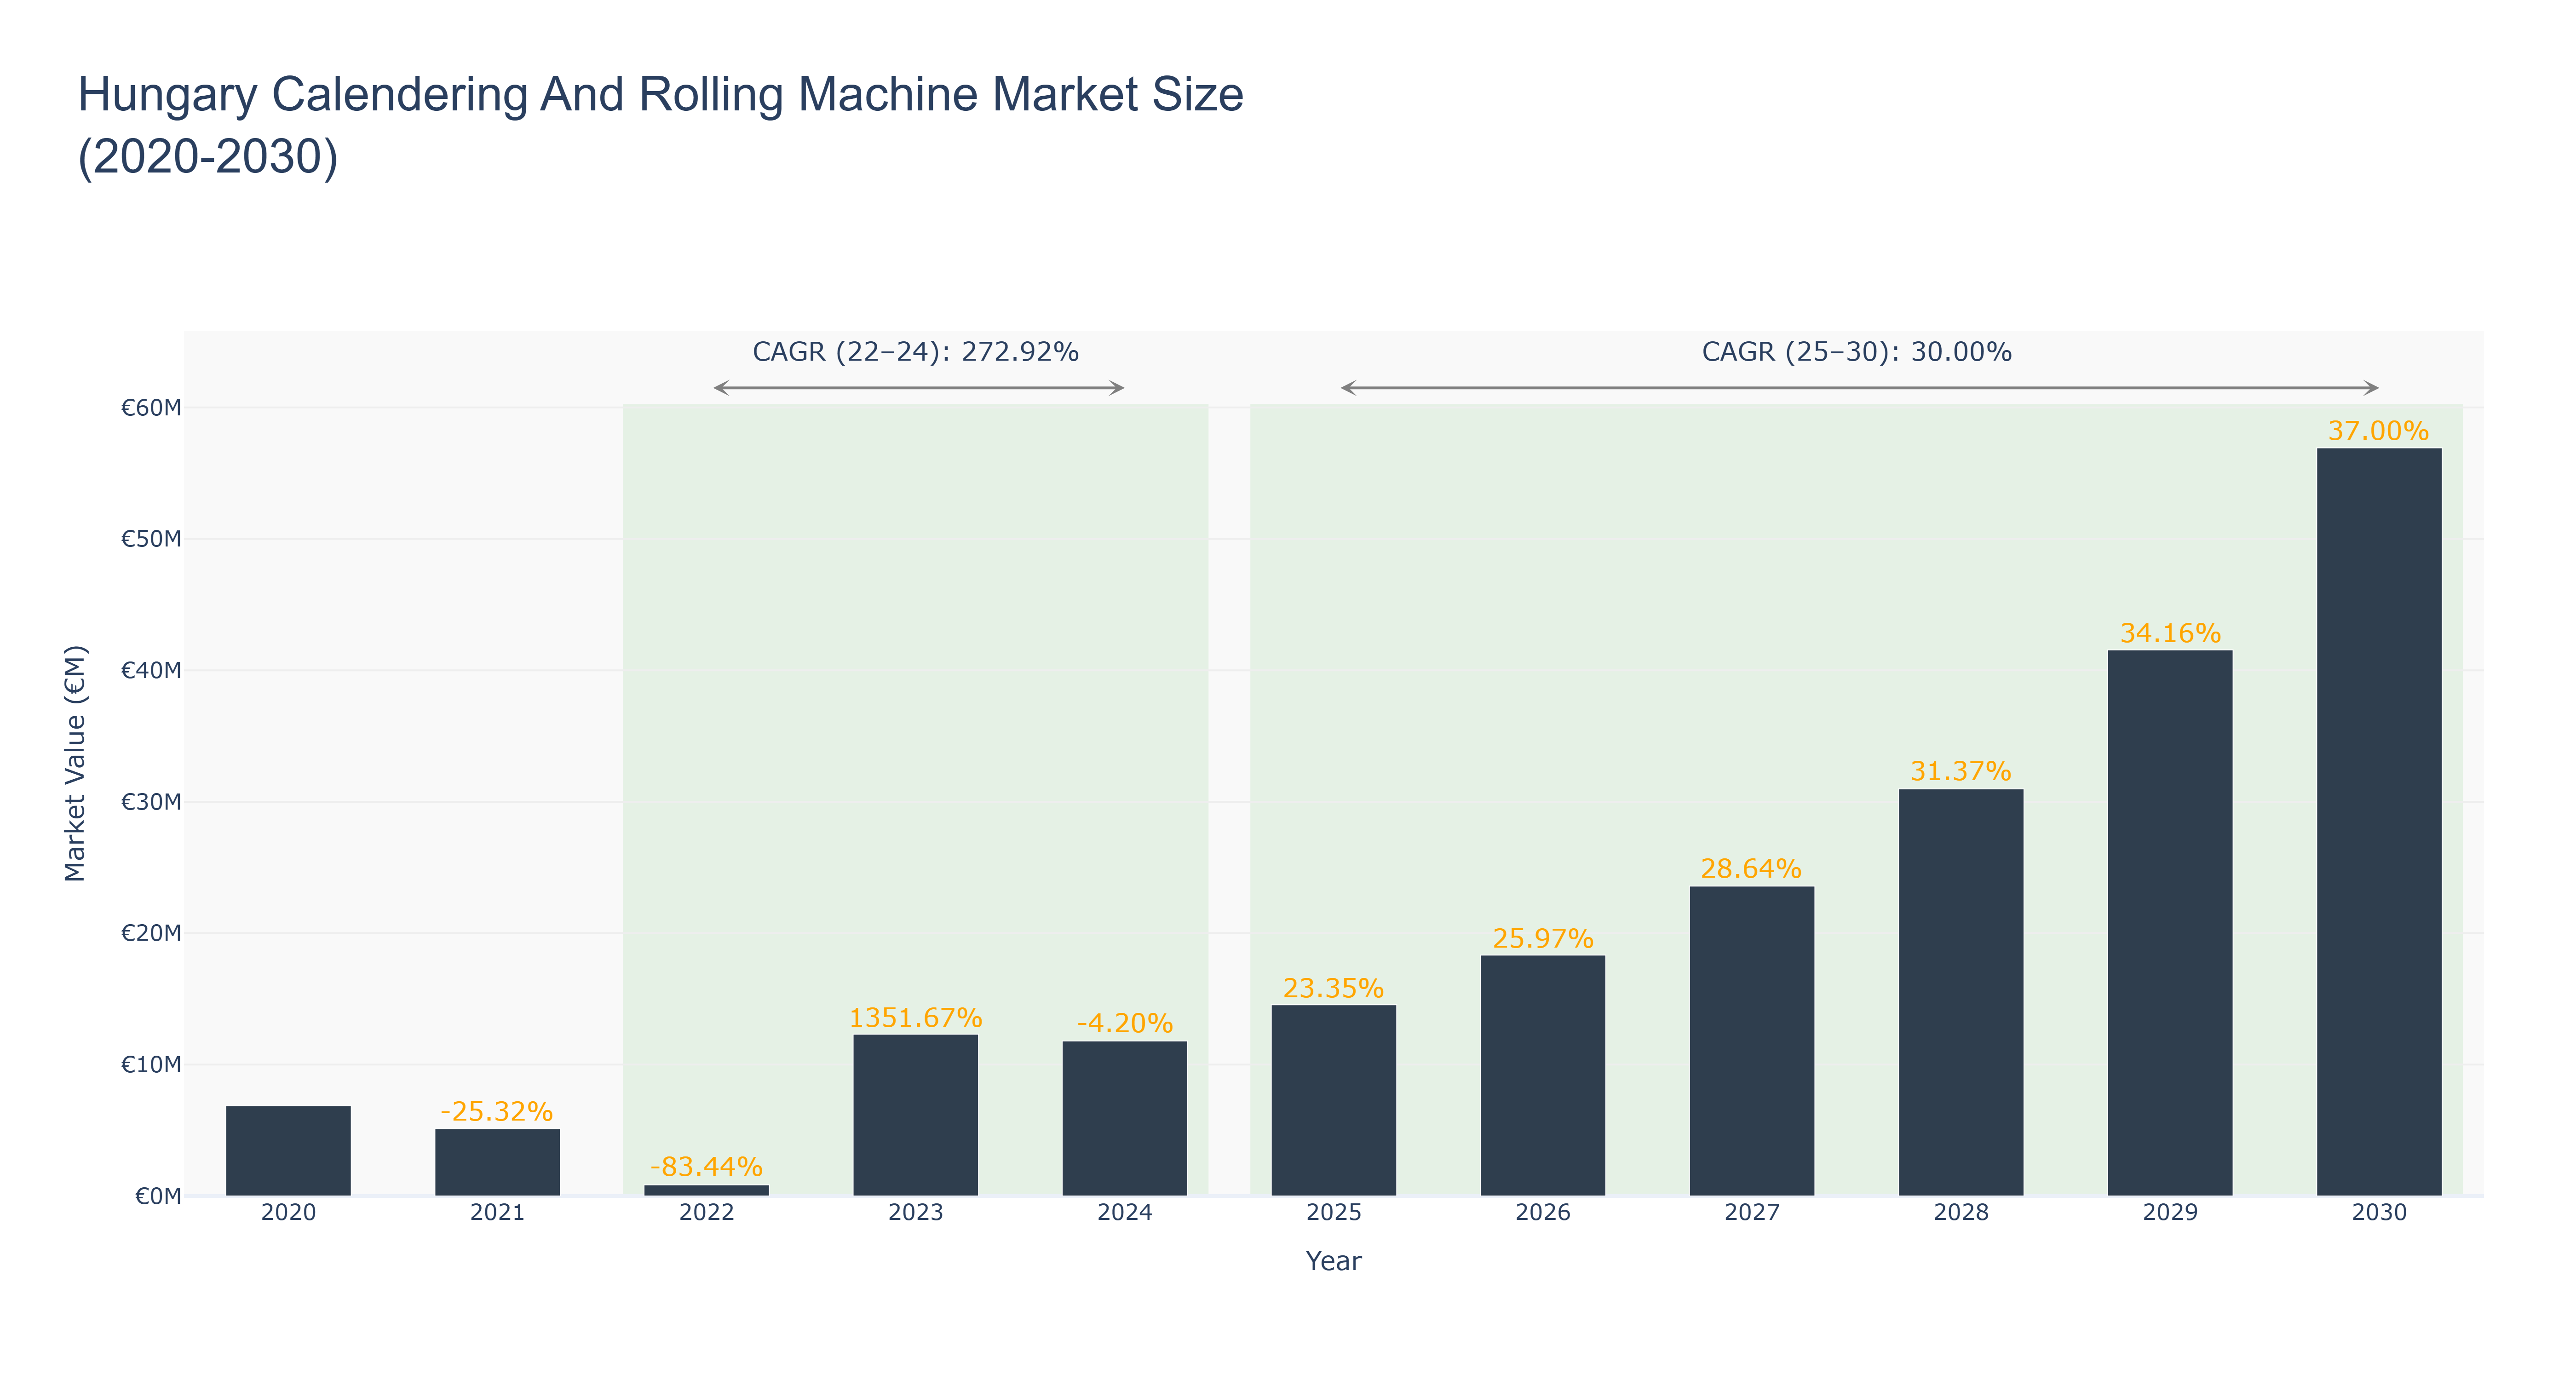Click the 2026 x-axis tick label

(x=1542, y=1212)
